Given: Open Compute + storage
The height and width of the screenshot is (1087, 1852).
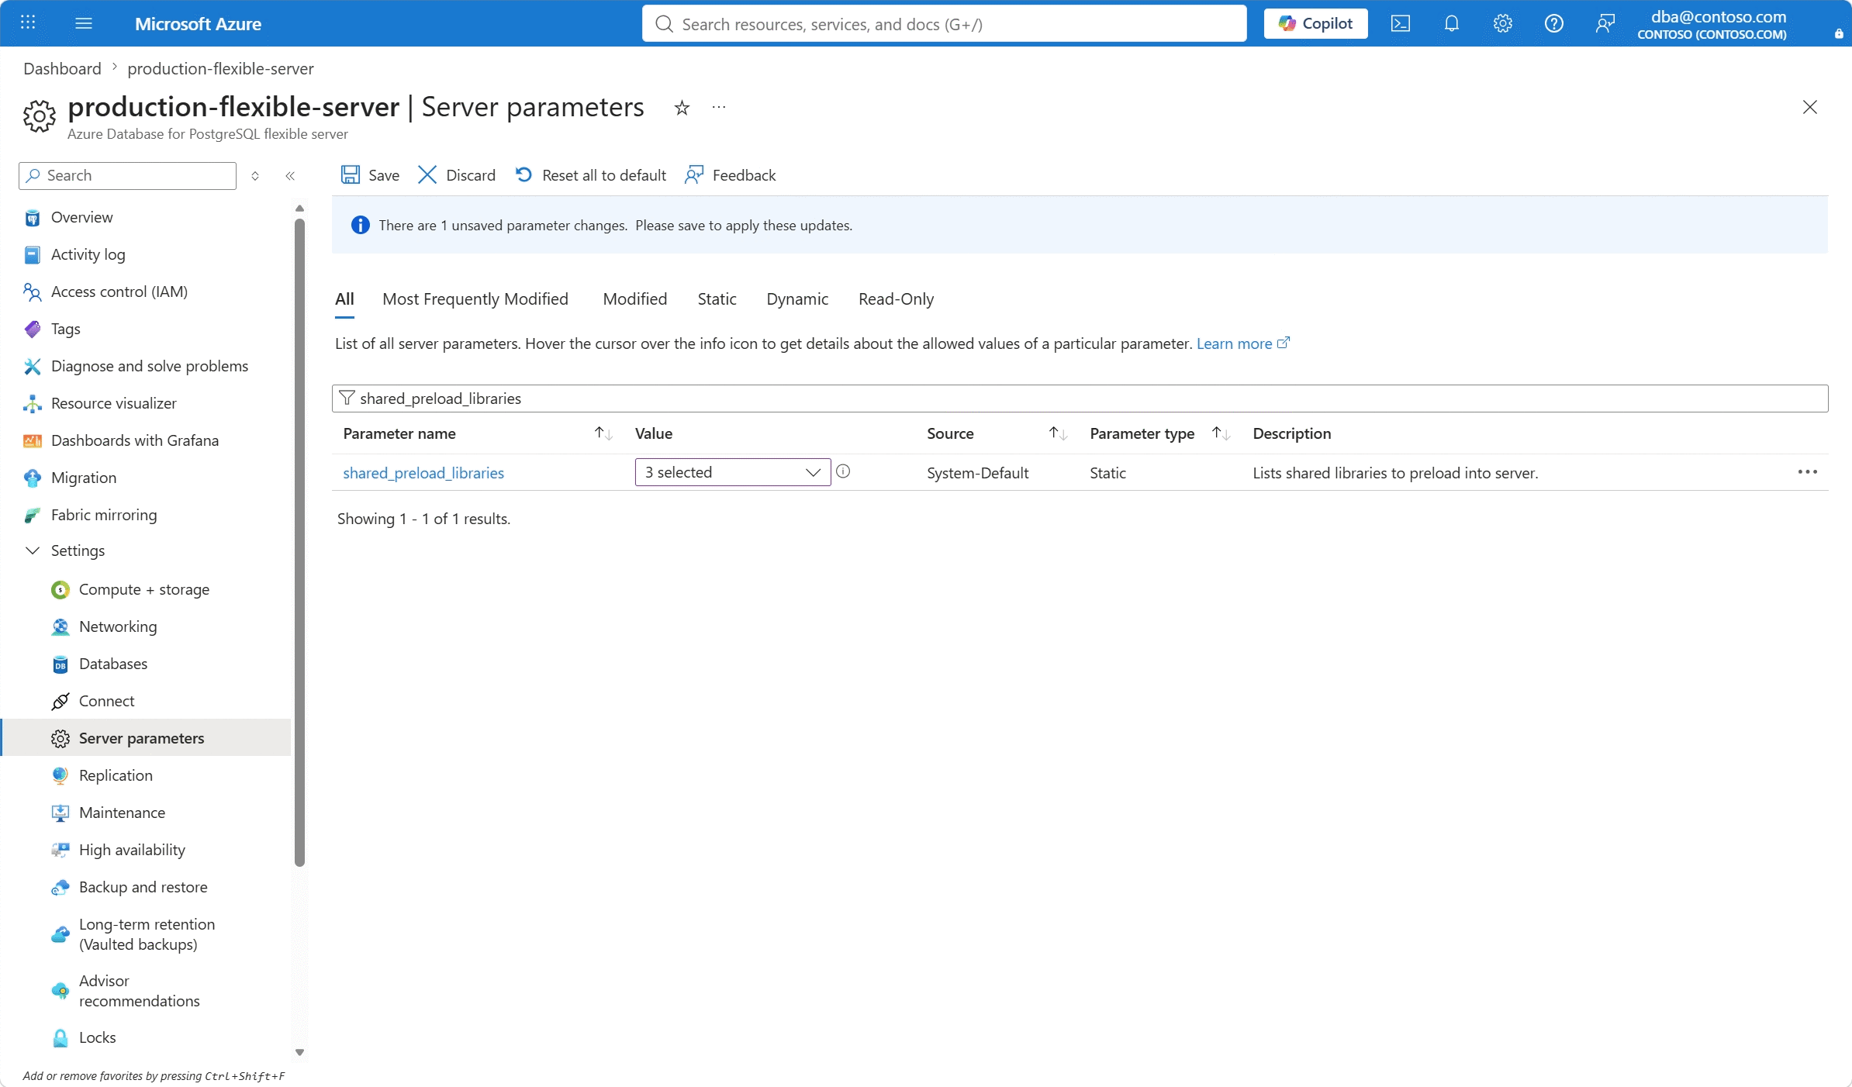Looking at the screenshot, I should [x=143, y=589].
